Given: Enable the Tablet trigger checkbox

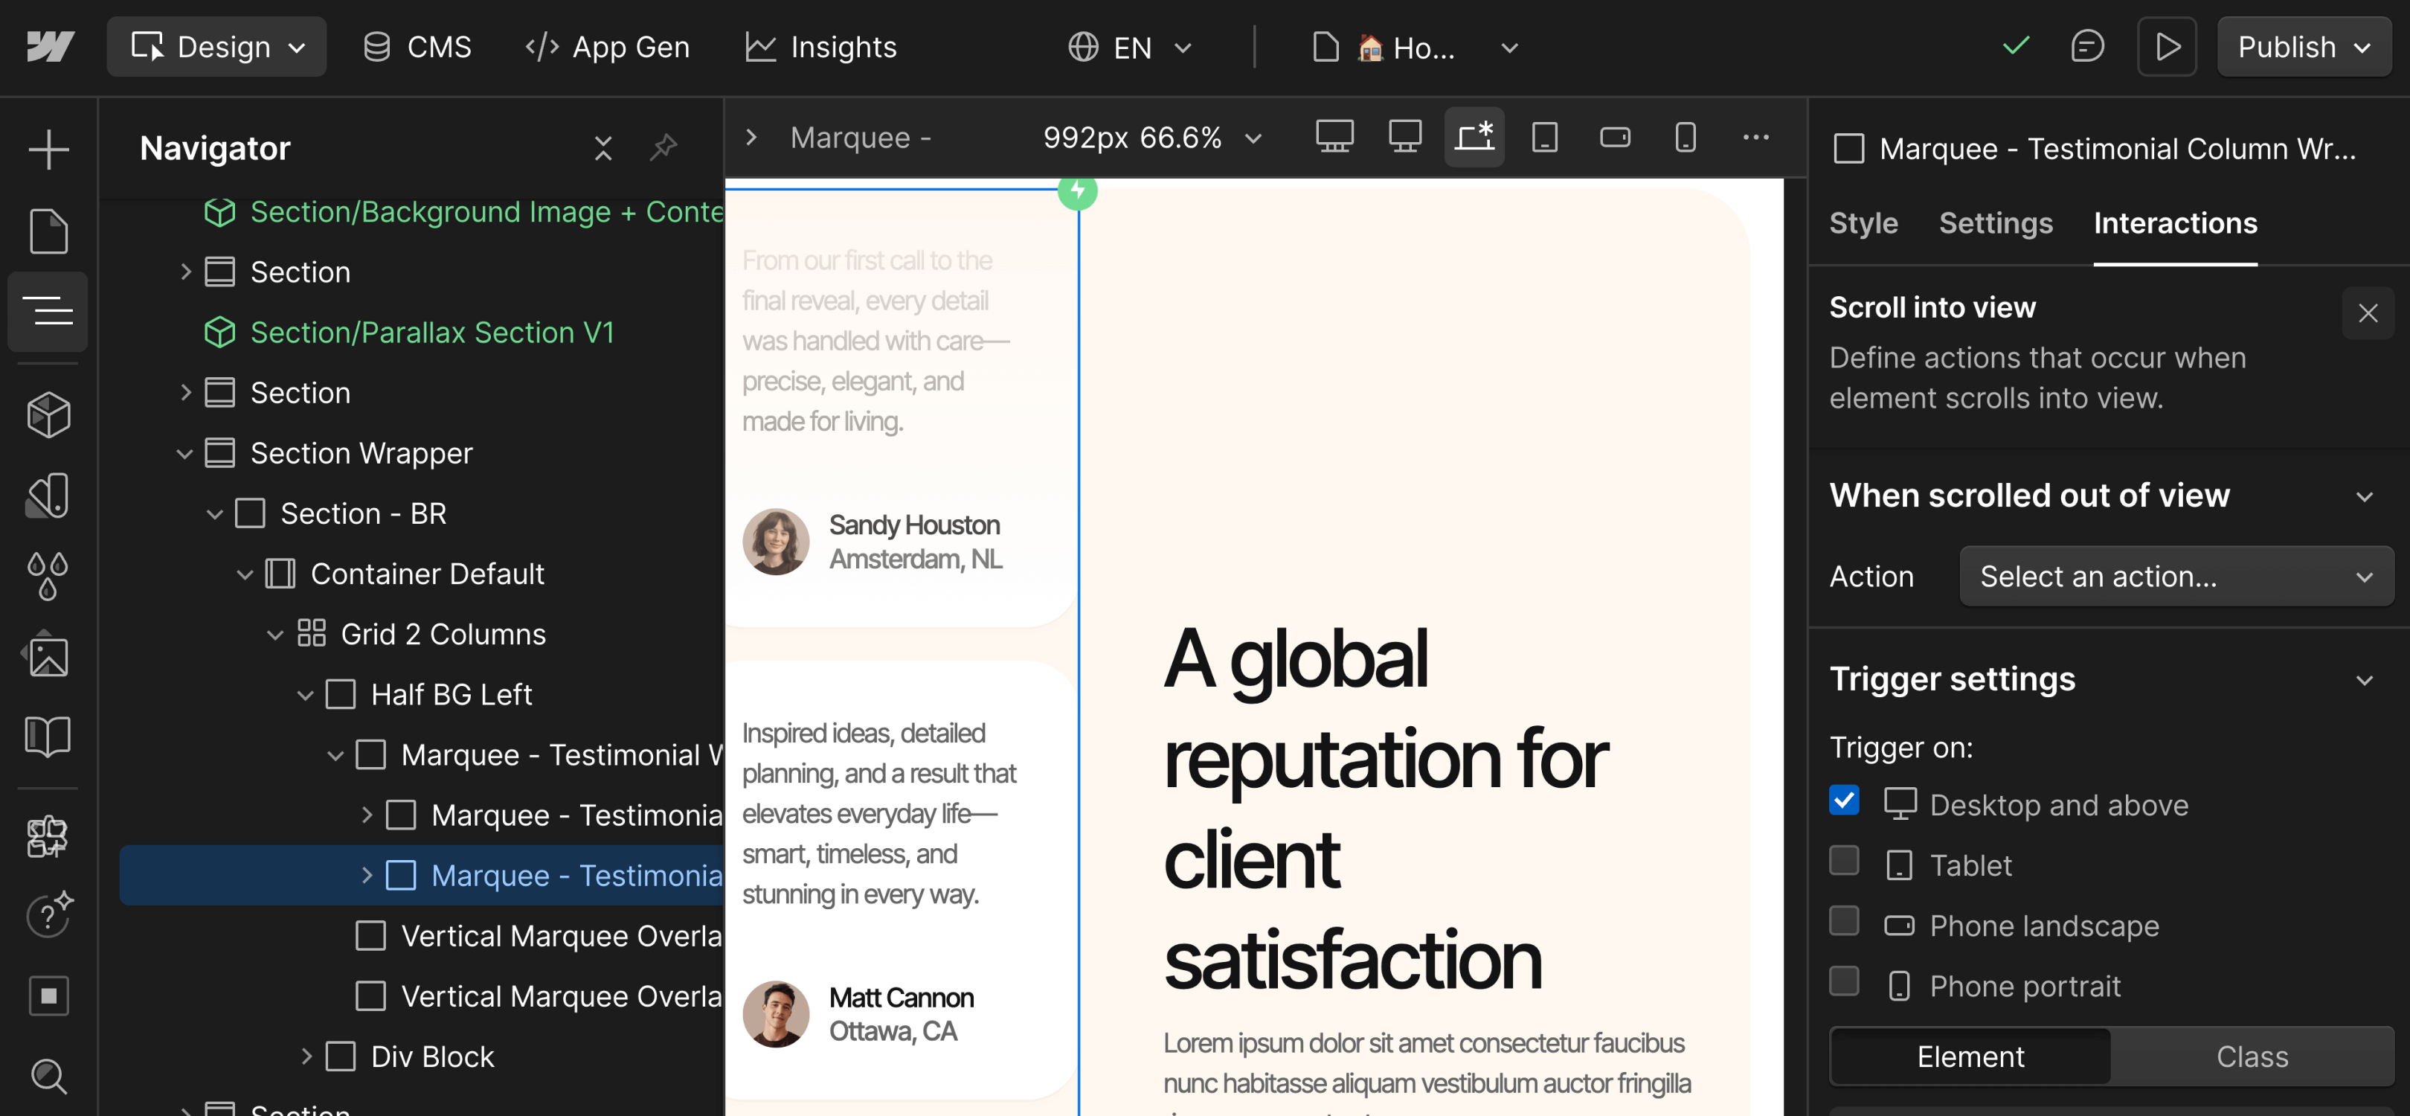Looking at the screenshot, I should [1843, 862].
